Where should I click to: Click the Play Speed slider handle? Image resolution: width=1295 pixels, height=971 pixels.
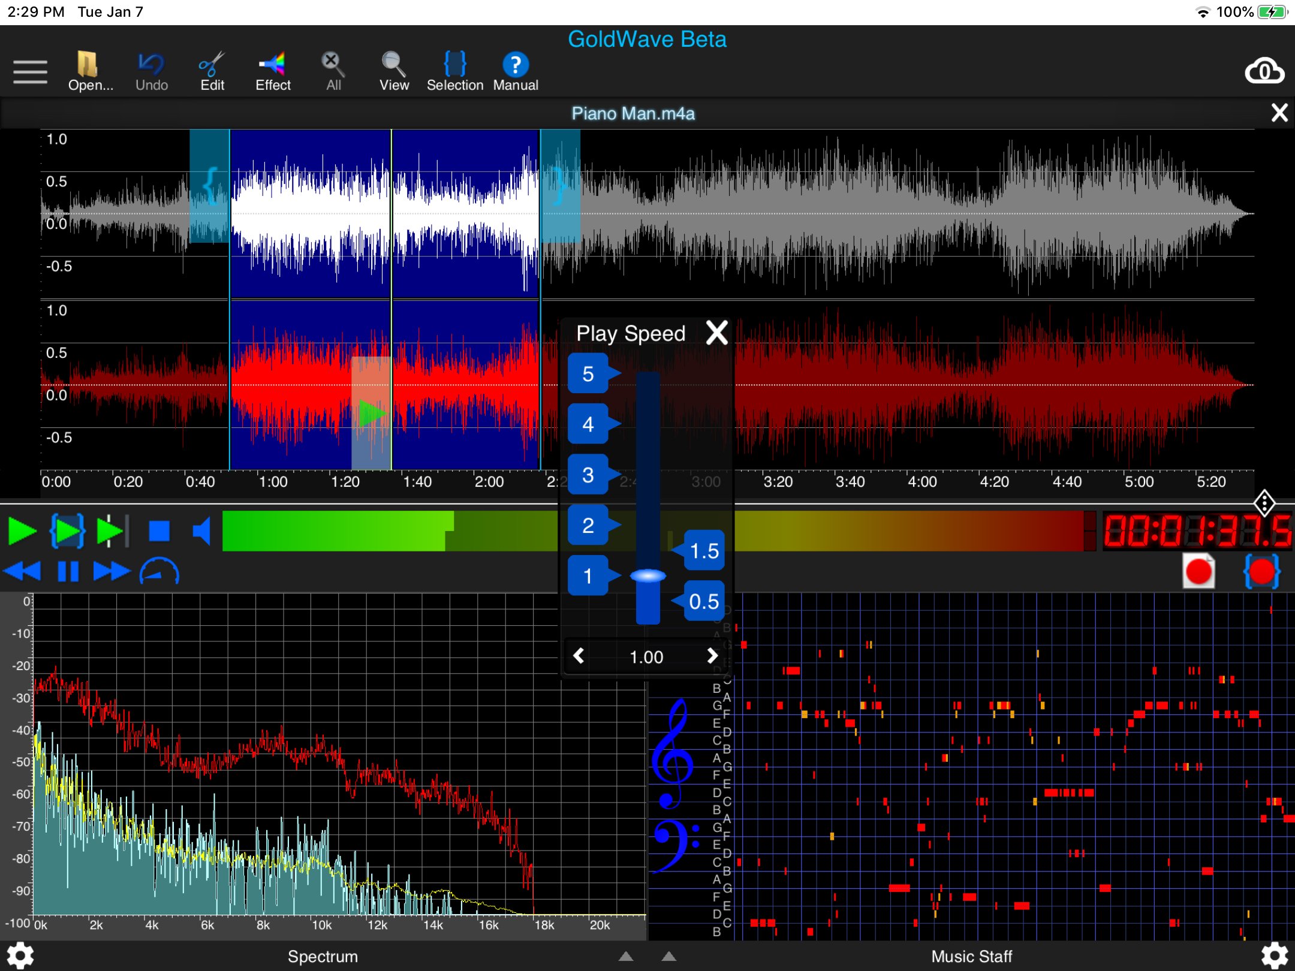point(648,575)
